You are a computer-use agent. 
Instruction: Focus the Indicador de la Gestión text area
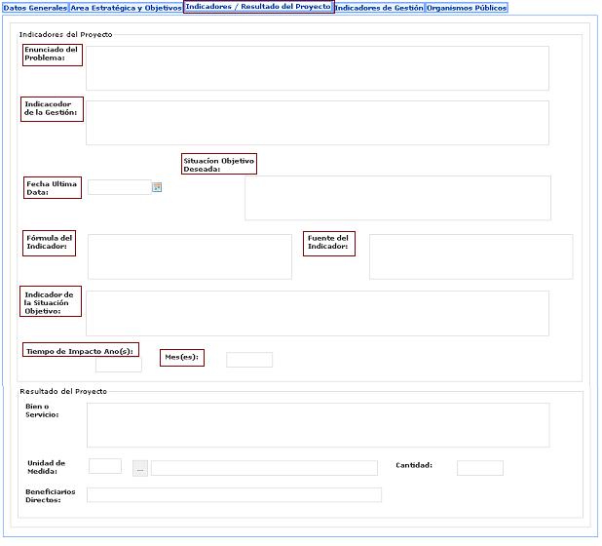click(317, 123)
